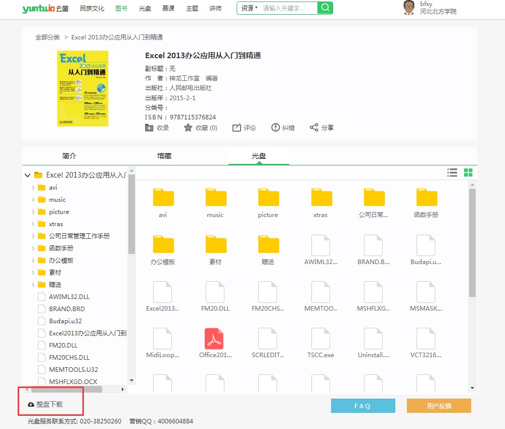This screenshot has width=505, height=429.
Task: Open the 办公模板 folder in the grid
Action: [163, 244]
